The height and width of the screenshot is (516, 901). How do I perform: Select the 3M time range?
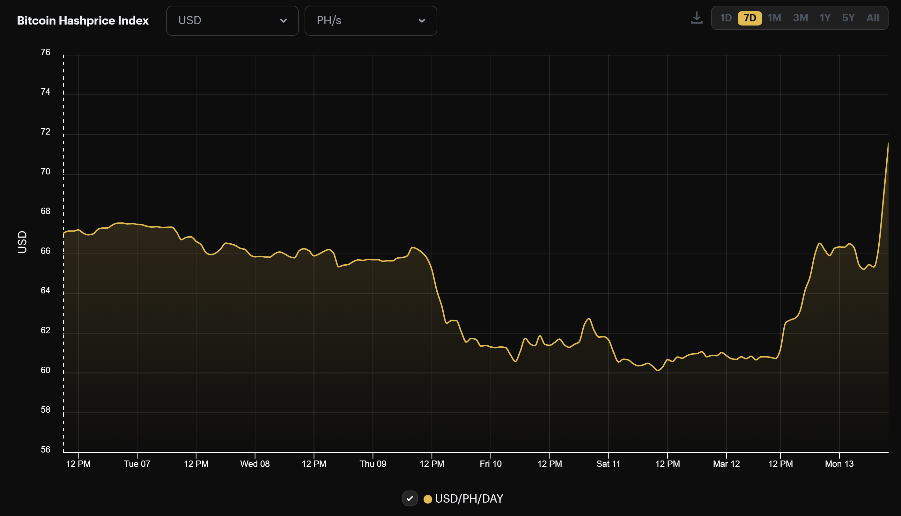point(801,18)
